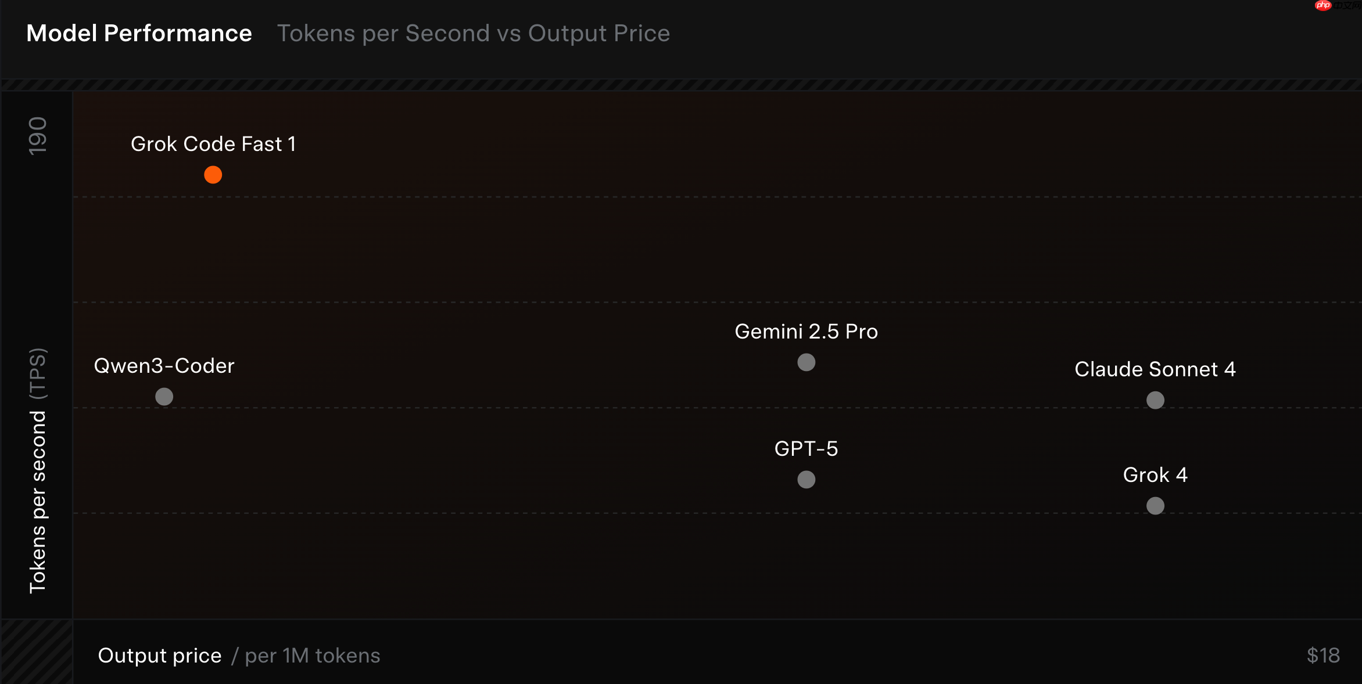1362x684 pixels.
Task: Click the Grok Code Fast 1 label
Action: tap(213, 144)
